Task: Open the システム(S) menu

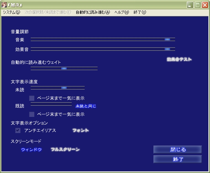Action: coord(12,12)
